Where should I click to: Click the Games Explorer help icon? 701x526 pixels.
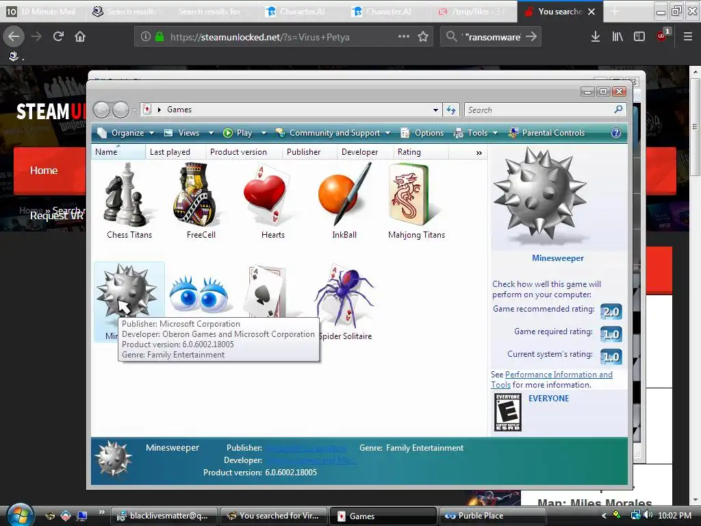(615, 133)
